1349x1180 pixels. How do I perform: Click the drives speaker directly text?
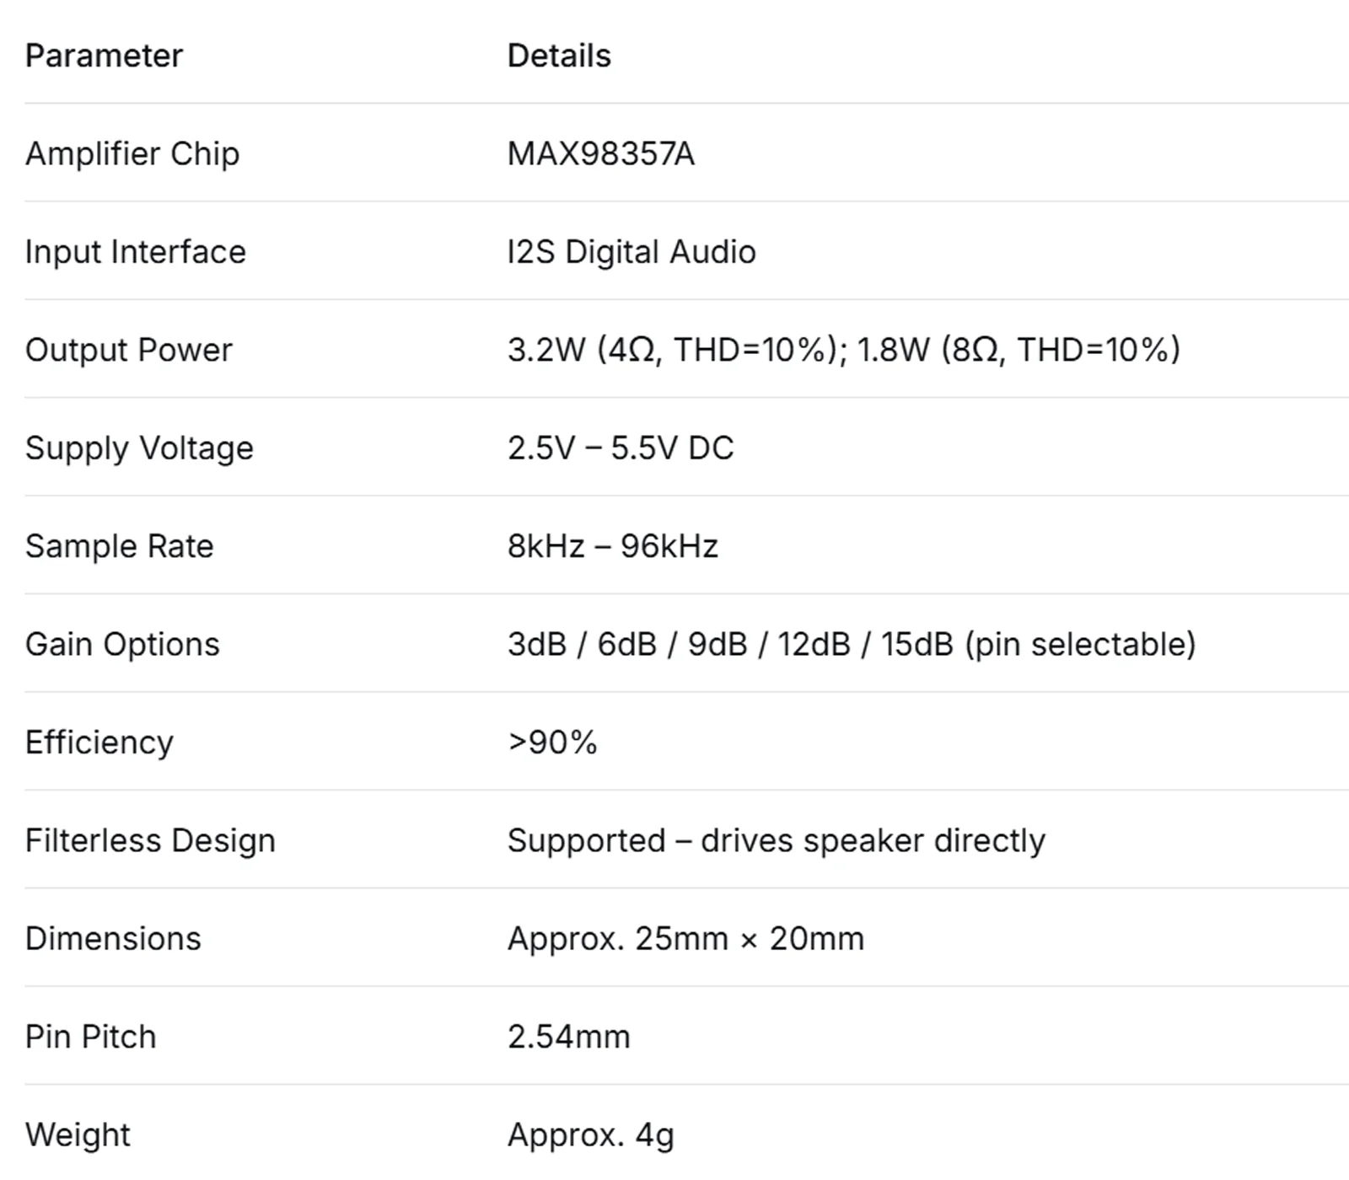point(873,840)
